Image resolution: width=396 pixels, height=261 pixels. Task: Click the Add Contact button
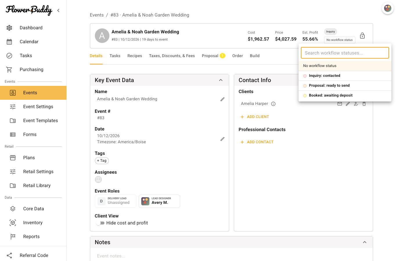(257, 142)
